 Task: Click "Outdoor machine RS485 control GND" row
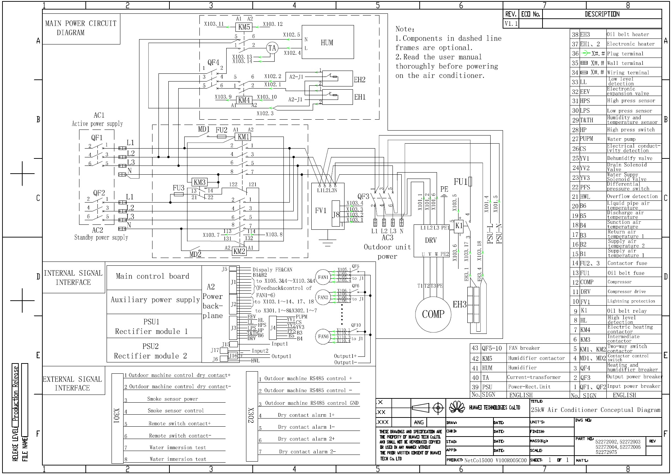coord(309,403)
